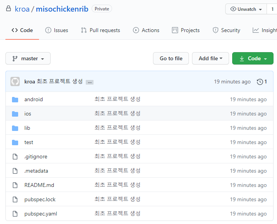This screenshot has width=277, height=224.
Task: Open the Add file dropdown
Action: coord(211,58)
